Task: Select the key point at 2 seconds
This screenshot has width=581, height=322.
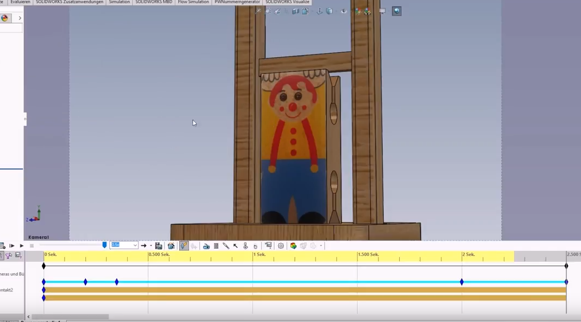Action: point(462,282)
